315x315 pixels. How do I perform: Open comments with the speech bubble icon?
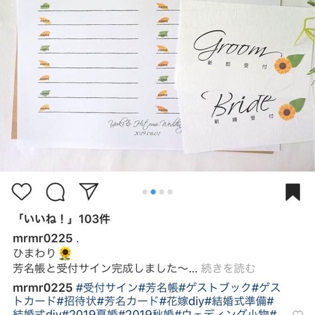coord(55,192)
